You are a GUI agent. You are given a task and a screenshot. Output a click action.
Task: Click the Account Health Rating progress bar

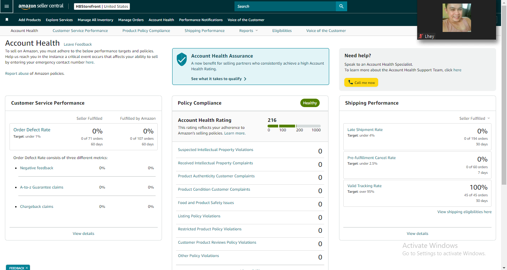(x=294, y=126)
